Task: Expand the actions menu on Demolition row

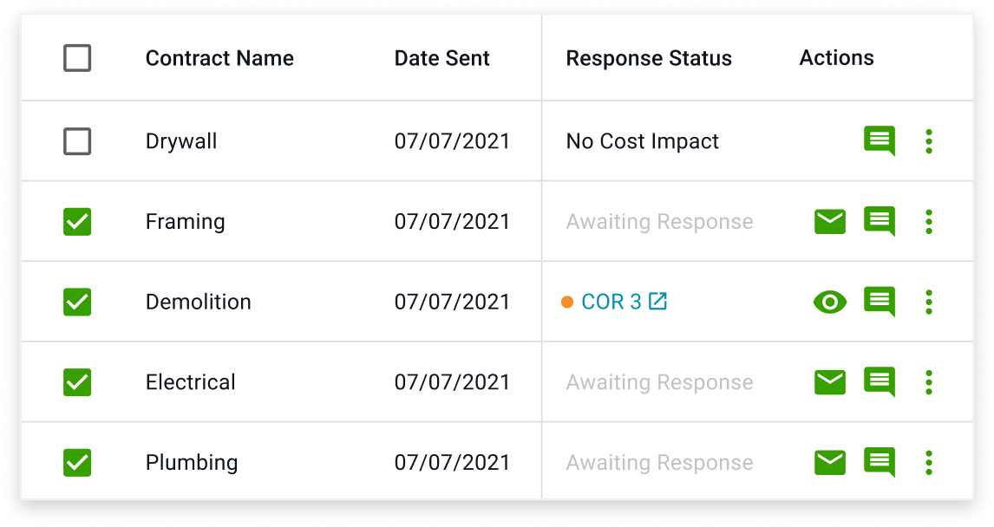Action: coord(929,302)
